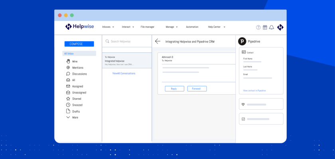This screenshot has width=335, height=159.
Task: Click the Pipedrive logo icon
Action: click(242, 41)
